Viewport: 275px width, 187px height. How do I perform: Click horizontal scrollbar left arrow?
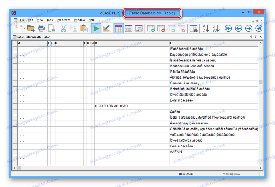(14, 168)
